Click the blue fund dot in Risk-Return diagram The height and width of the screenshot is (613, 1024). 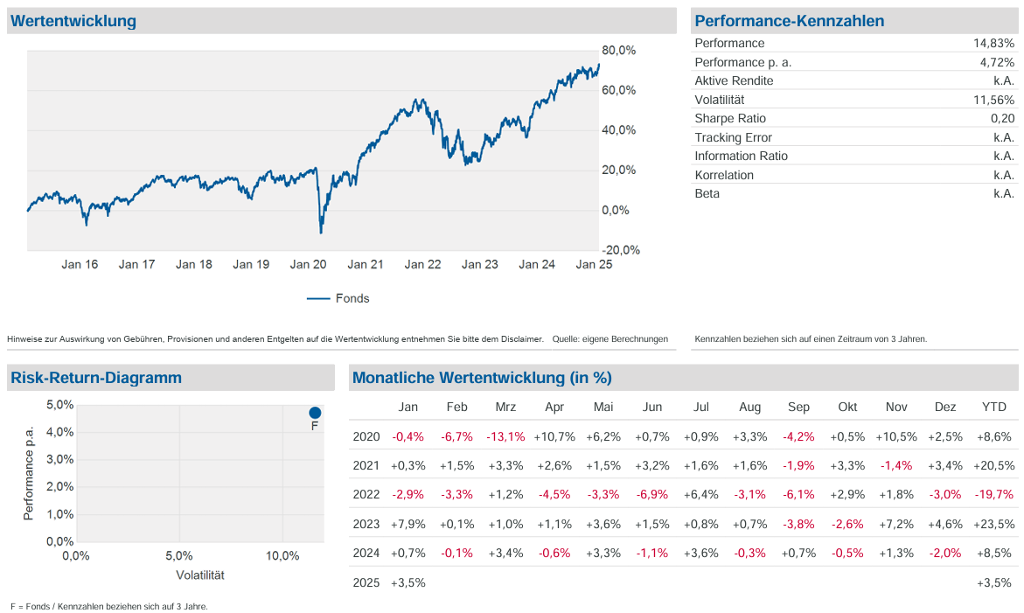click(315, 413)
